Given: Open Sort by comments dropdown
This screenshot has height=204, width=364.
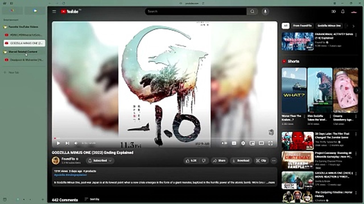Looking at the screenshot, I should [x=92, y=199].
